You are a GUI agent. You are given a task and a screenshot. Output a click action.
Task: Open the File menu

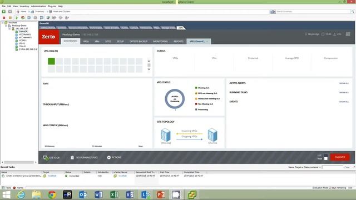tap(4, 6)
